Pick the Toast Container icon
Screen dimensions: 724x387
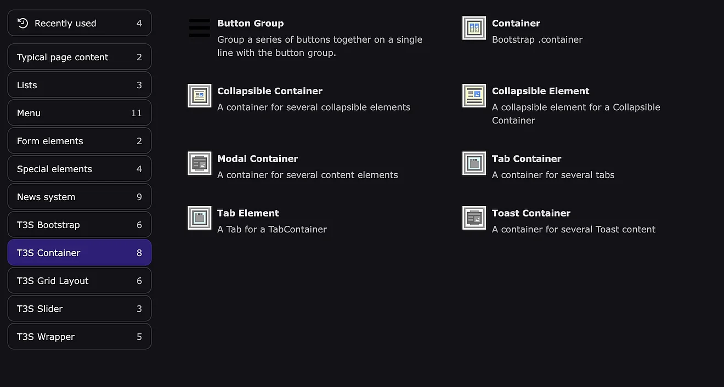(x=474, y=218)
